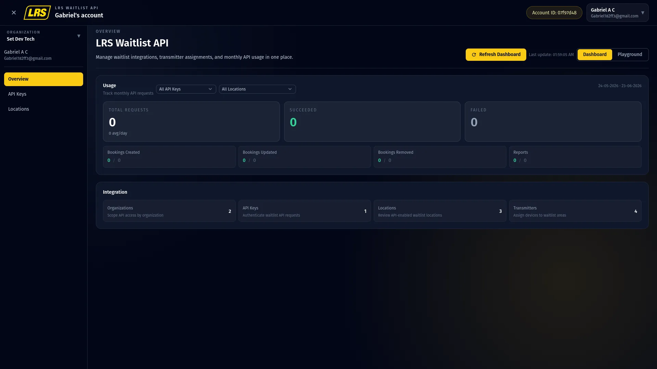Click the LRS Waitlist API page heading
The image size is (657, 369).
click(132, 43)
